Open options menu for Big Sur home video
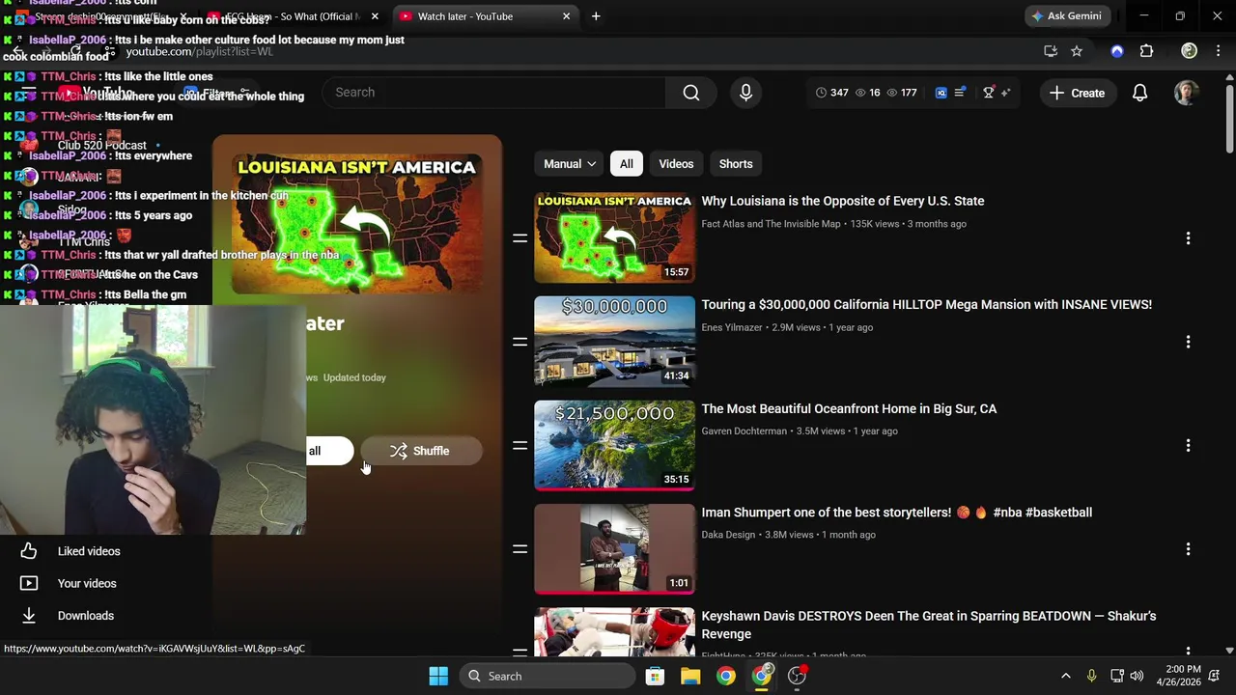The image size is (1236, 695). [x=1188, y=445]
